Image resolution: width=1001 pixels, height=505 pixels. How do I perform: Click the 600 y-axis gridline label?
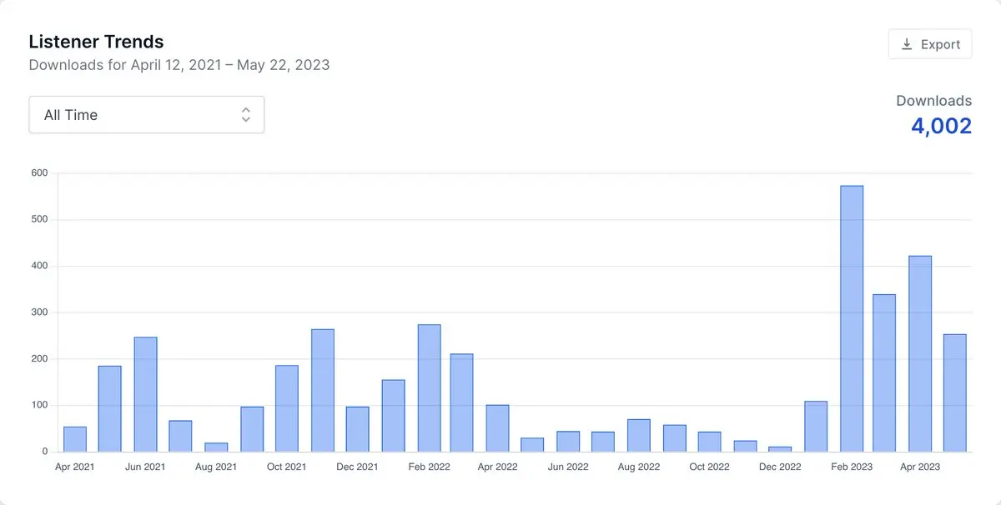click(x=39, y=173)
